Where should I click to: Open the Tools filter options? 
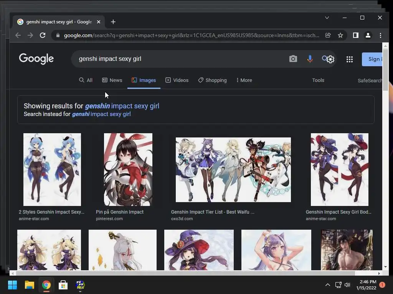pyautogui.click(x=318, y=80)
